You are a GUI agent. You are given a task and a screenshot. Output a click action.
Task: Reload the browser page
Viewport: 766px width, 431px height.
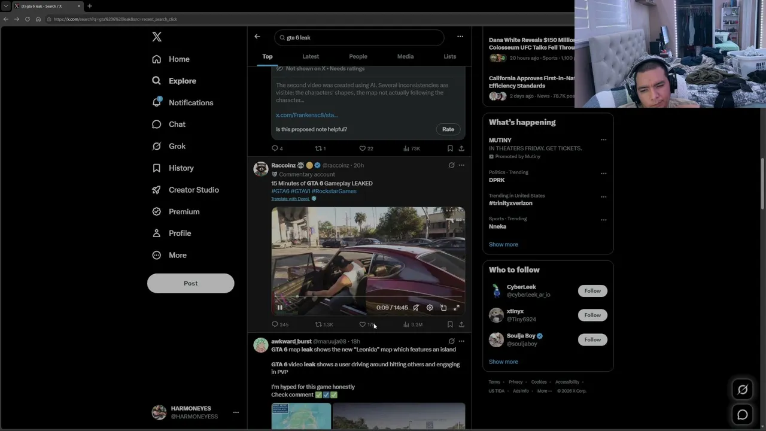tap(28, 19)
